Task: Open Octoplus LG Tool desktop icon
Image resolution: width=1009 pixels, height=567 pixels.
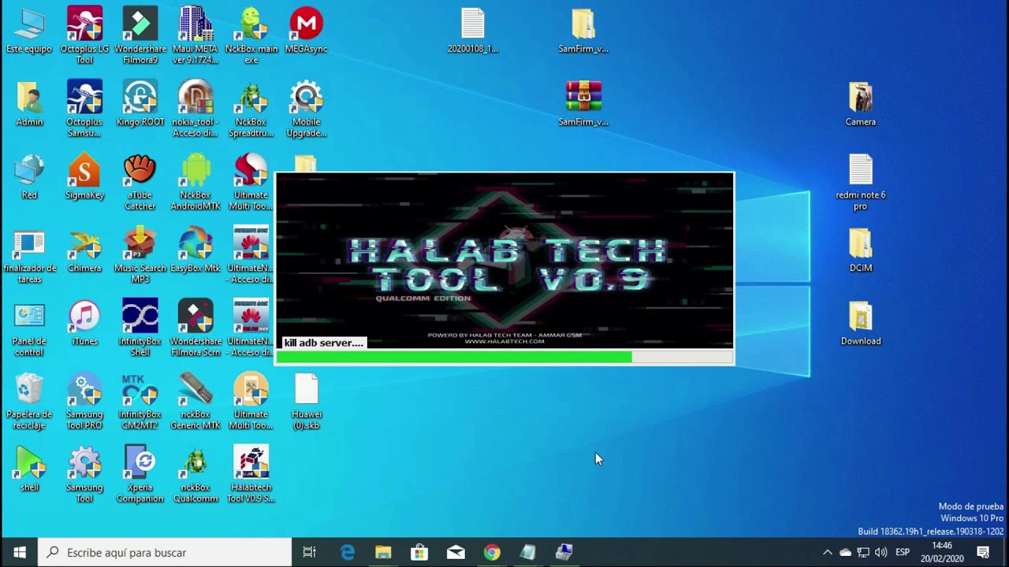Action: (84, 35)
